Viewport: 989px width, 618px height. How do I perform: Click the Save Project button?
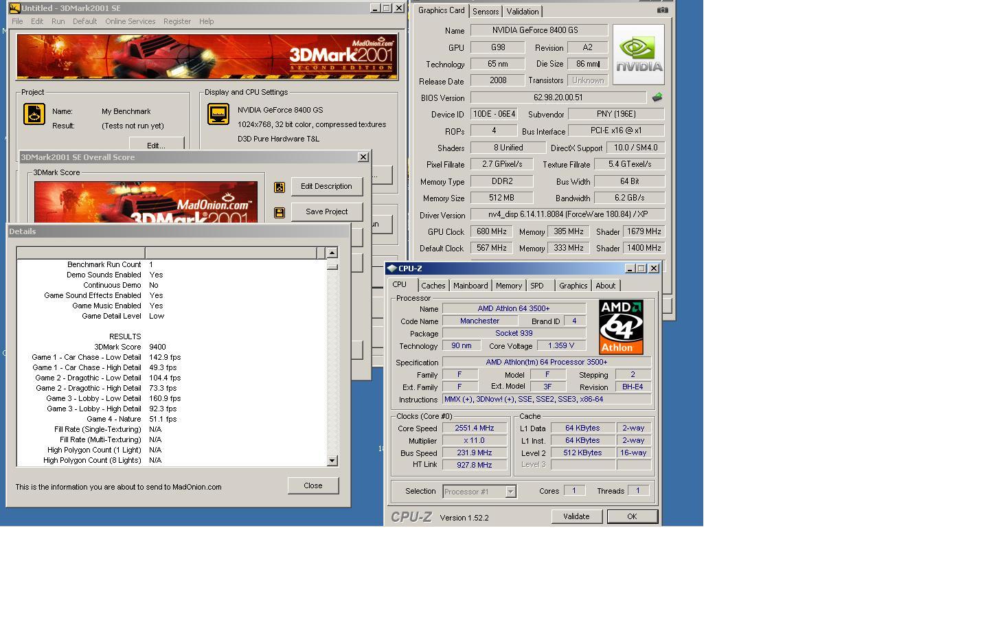click(326, 211)
